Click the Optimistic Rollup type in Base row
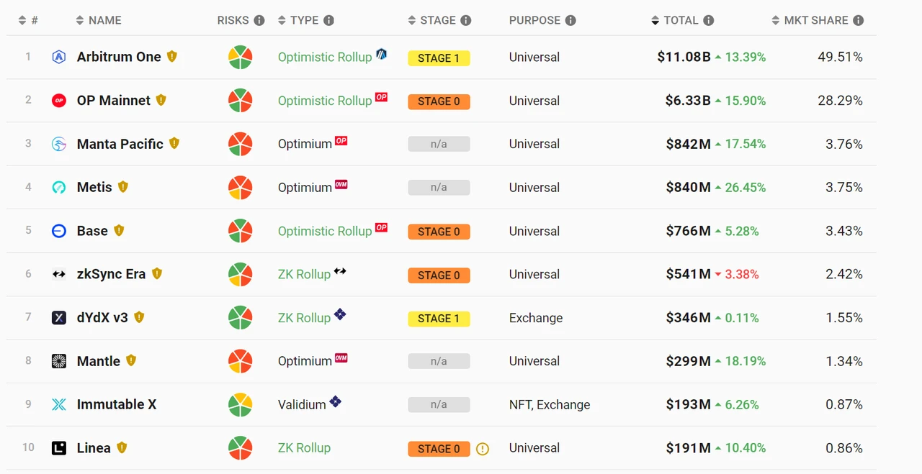This screenshot has height=474, width=922. [325, 231]
